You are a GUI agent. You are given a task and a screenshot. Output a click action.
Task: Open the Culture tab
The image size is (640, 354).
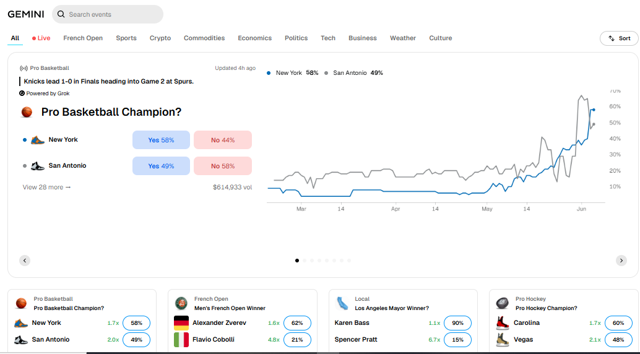point(441,38)
